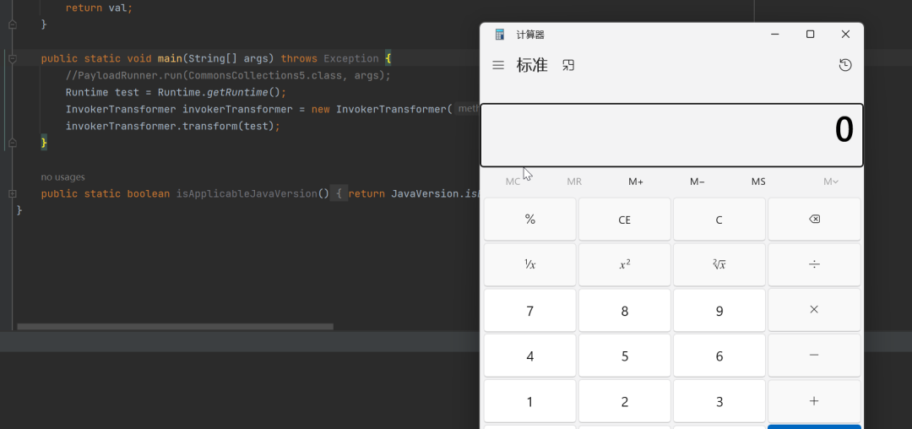Viewport: 912px width, 429px height.
Task: Click the MS memory store button
Action: (x=758, y=182)
